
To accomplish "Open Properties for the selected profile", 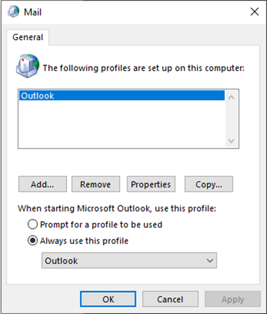I will click(x=151, y=184).
